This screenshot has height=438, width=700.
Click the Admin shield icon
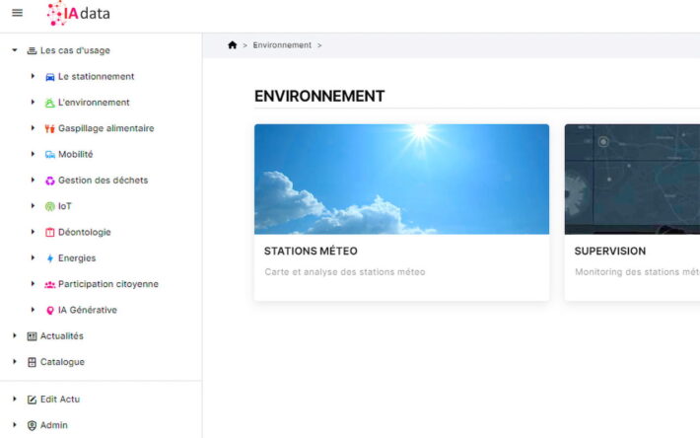(32, 425)
